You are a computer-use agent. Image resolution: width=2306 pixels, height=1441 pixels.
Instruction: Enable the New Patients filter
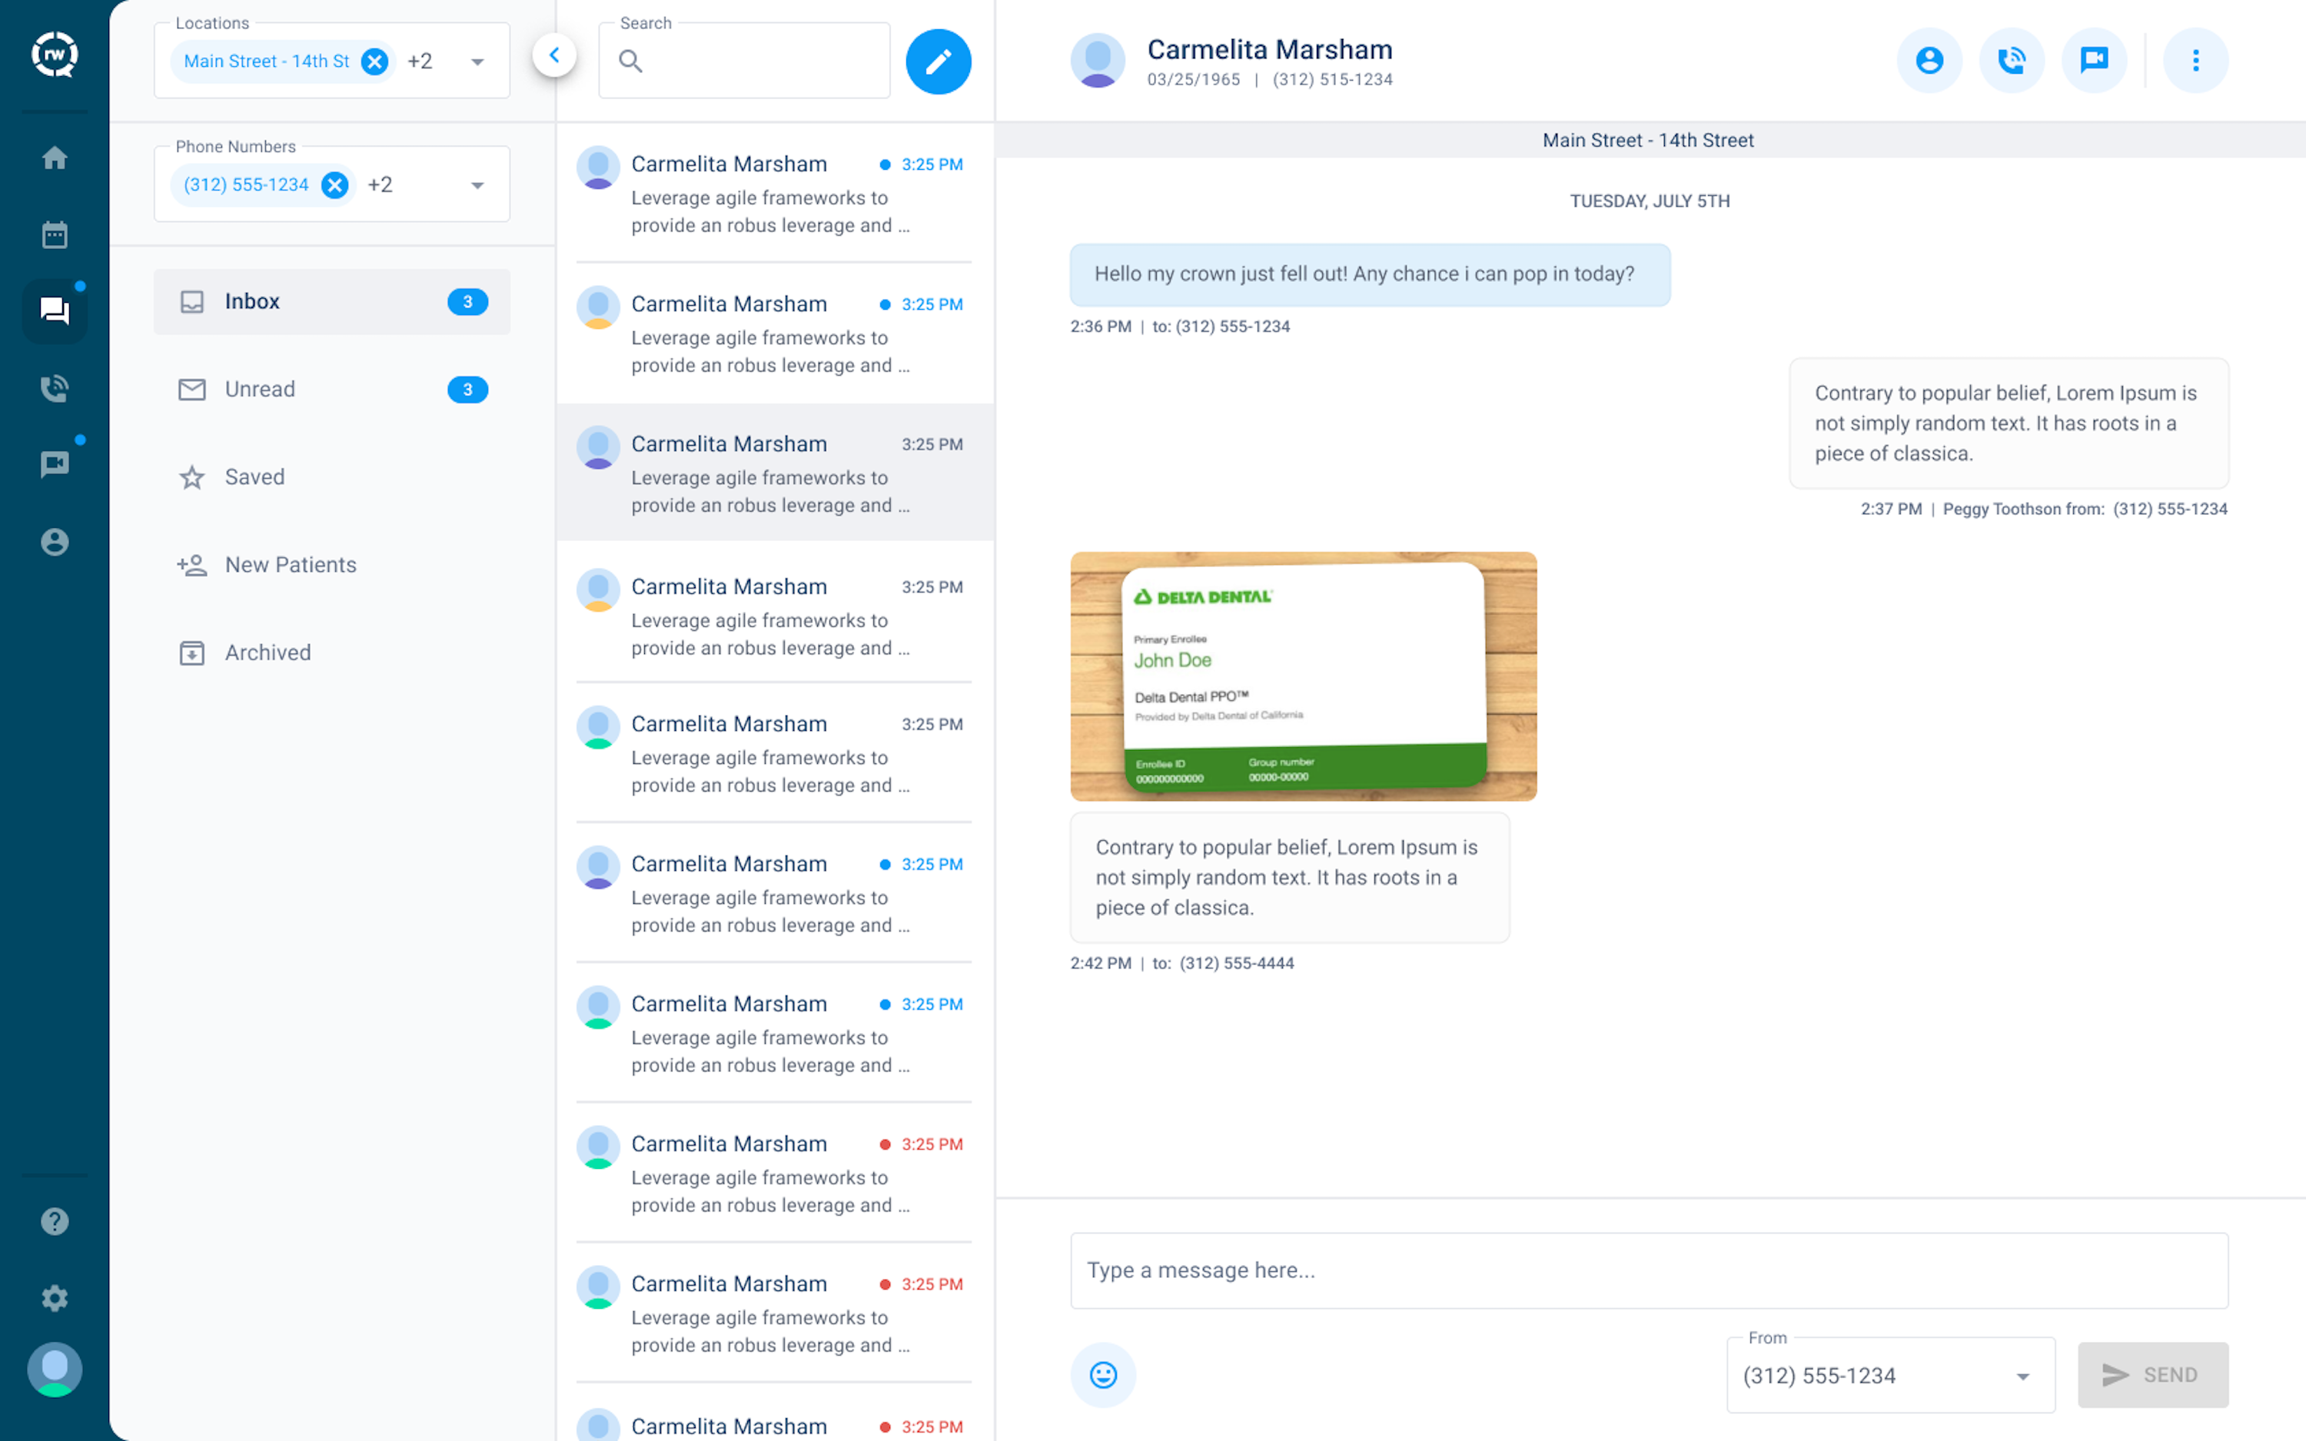click(x=291, y=564)
